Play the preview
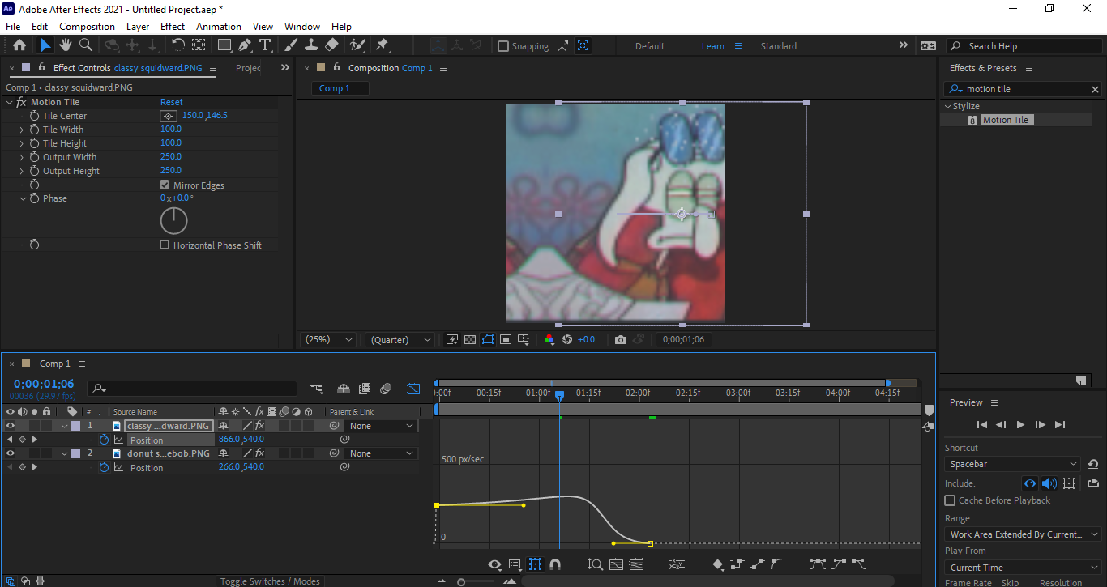1107x587 pixels. pyautogui.click(x=1020, y=424)
